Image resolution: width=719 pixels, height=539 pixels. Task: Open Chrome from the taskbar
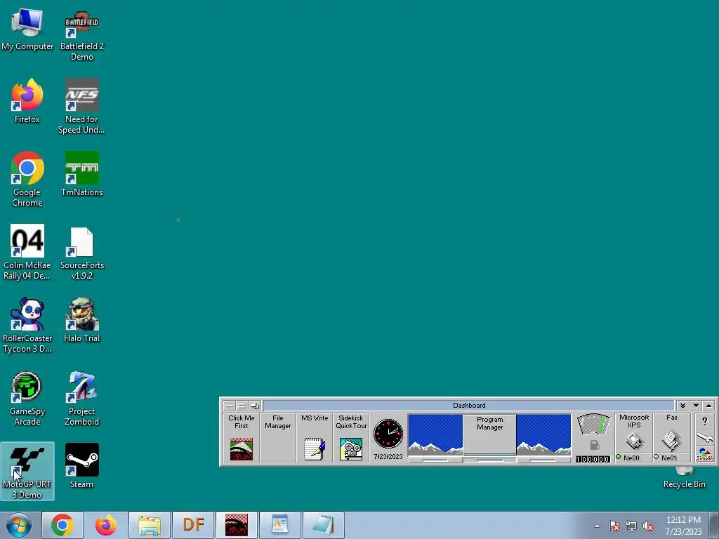[x=62, y=525]
